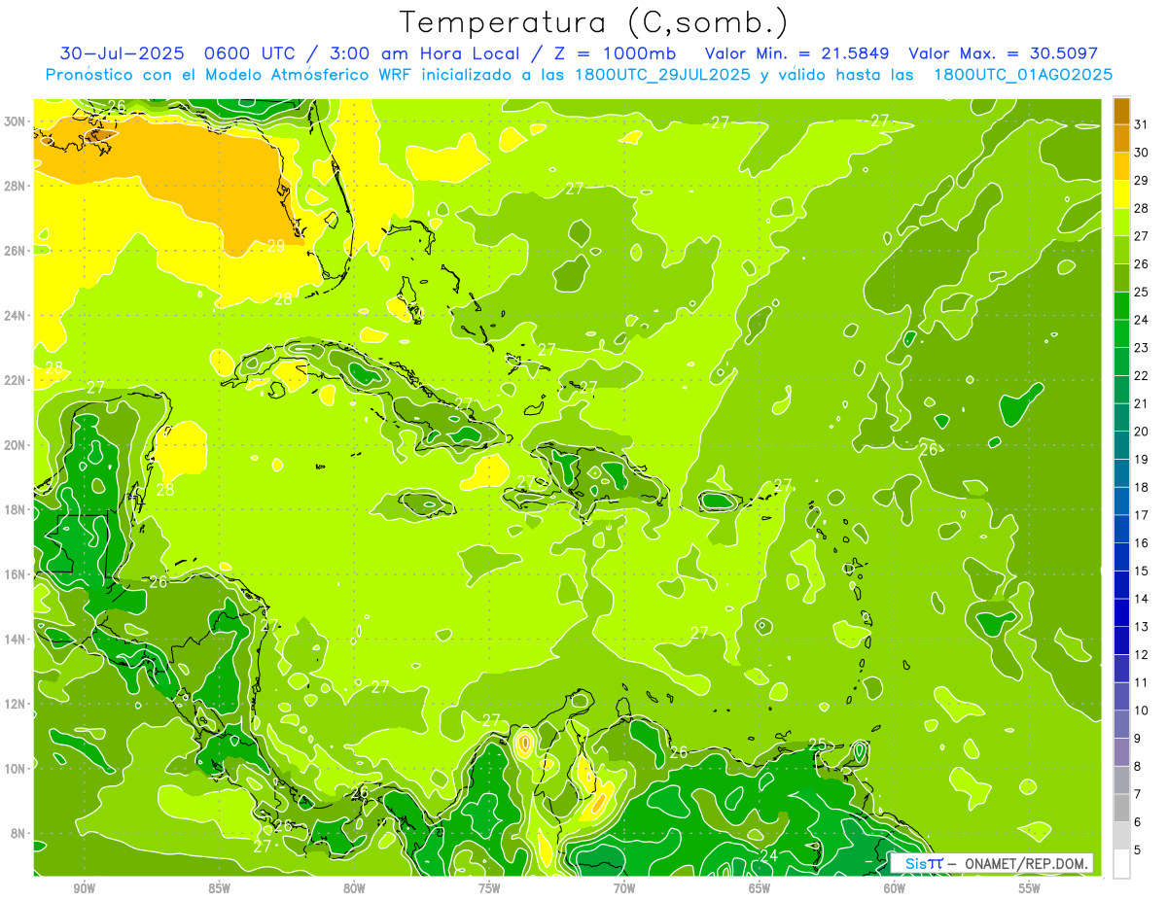The height and width of the screenshot is (901, 1167).
Task: Click legend value '15'
Action: pyautogui.click(x=1141, y=572)
